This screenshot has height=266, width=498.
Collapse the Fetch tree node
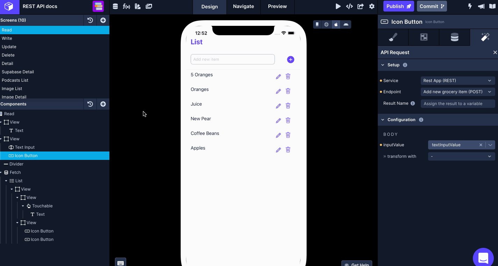pos(1,172)
